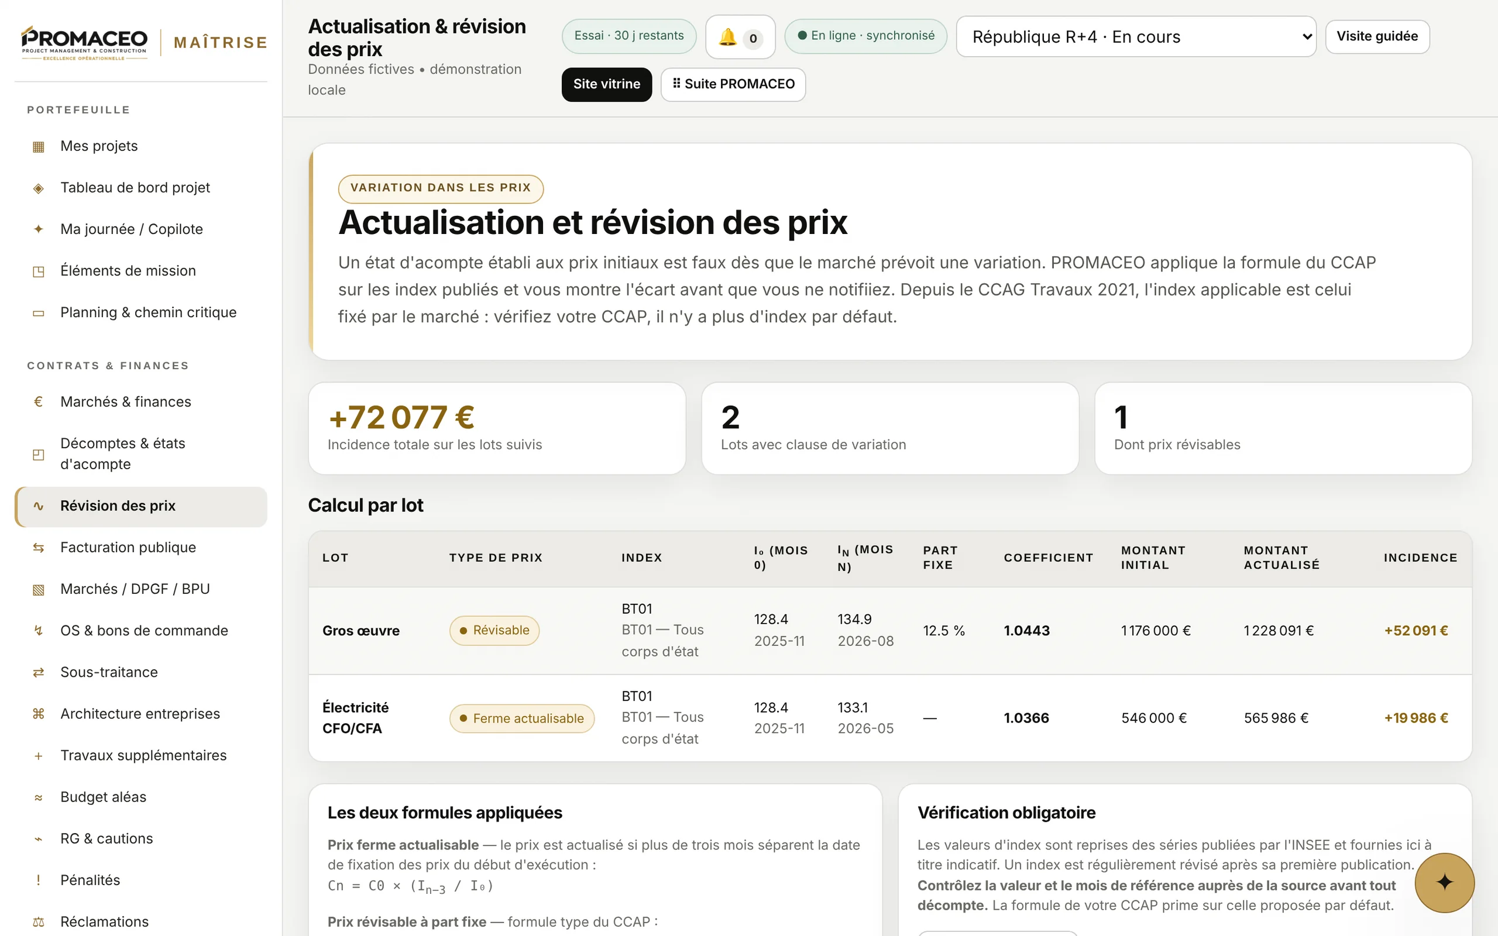The width and height of the screenshot is (1498, 936).
Task: Click the OS & bons de commande icon
Action: click(39, 631)
